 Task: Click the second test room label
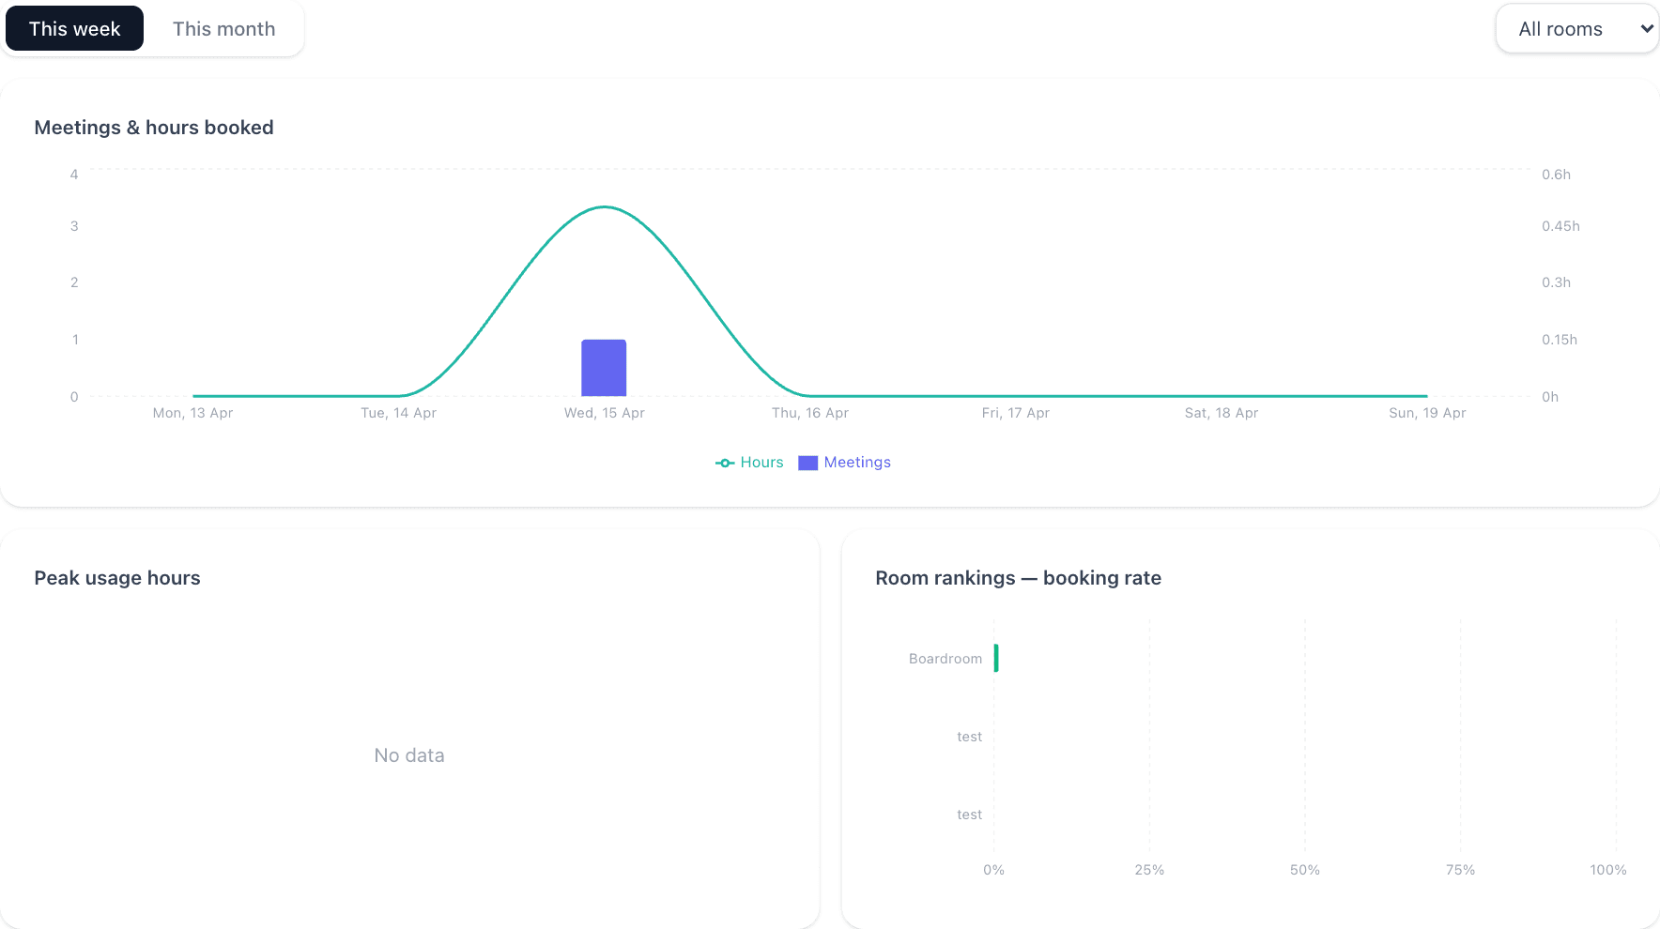[969, 814]
